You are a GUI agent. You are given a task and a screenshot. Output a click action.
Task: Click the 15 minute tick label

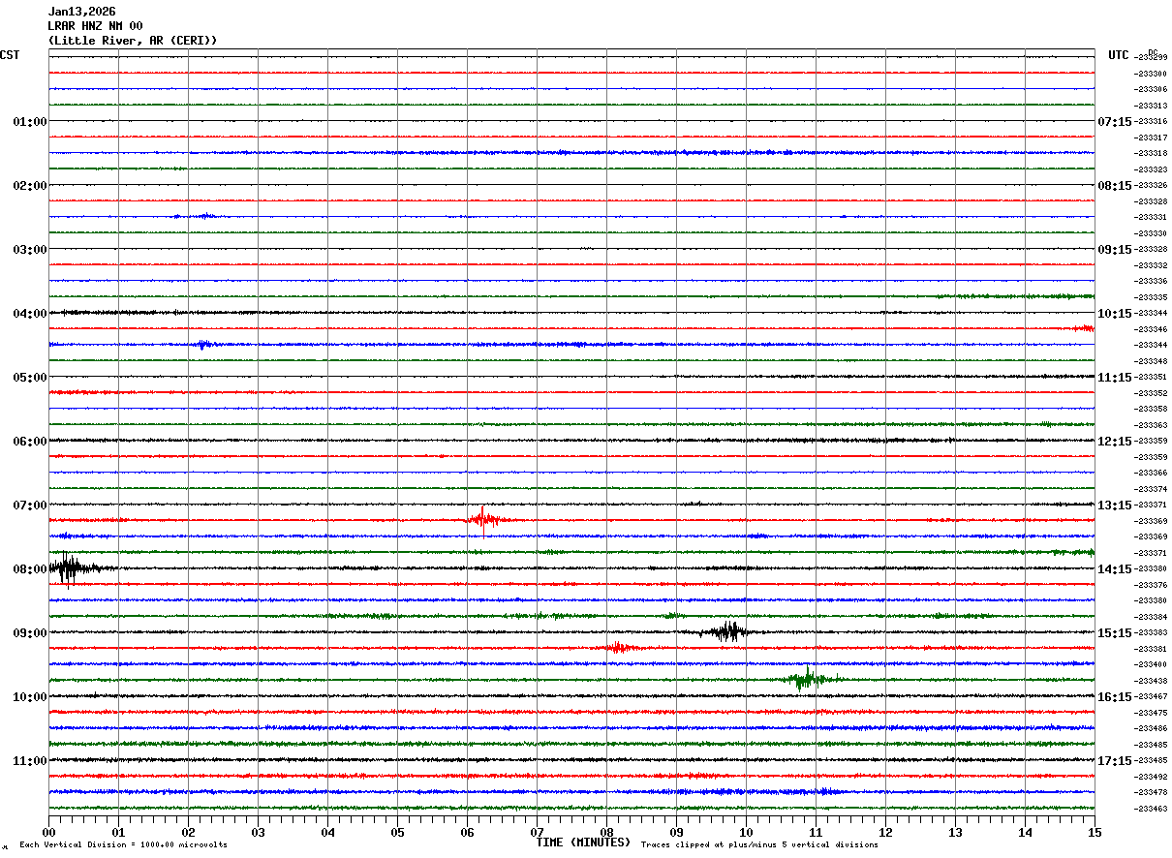[1095, 833]
